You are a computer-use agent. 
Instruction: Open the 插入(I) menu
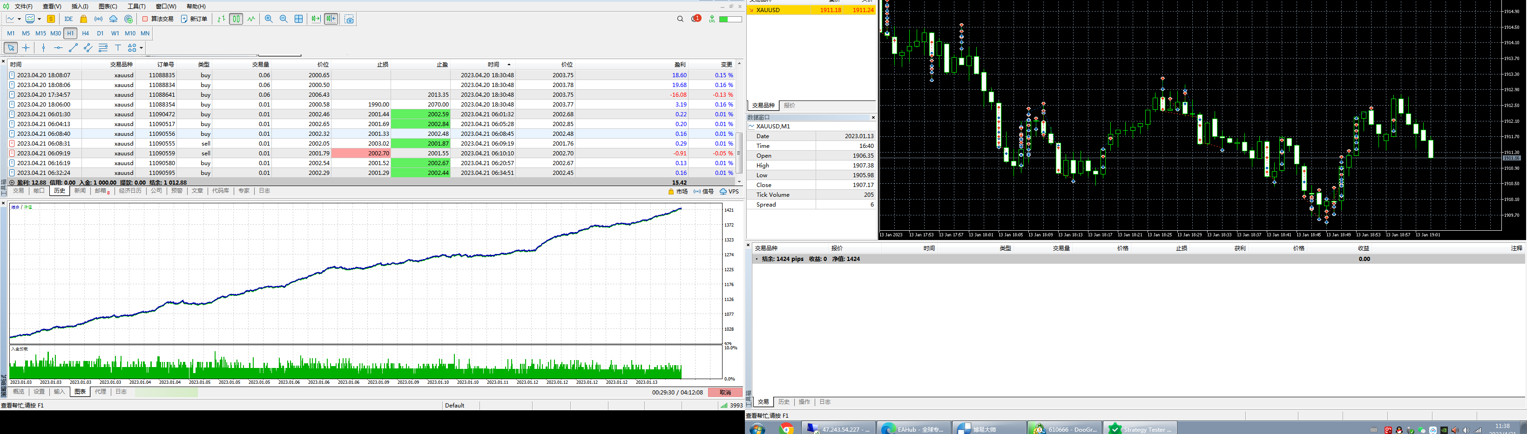coord(80,7)
